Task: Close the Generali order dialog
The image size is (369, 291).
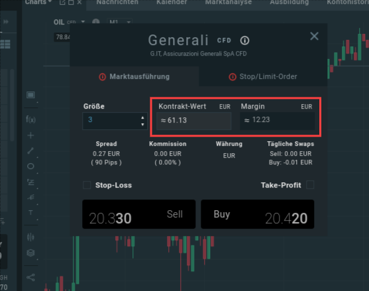Action: [314, 36]
